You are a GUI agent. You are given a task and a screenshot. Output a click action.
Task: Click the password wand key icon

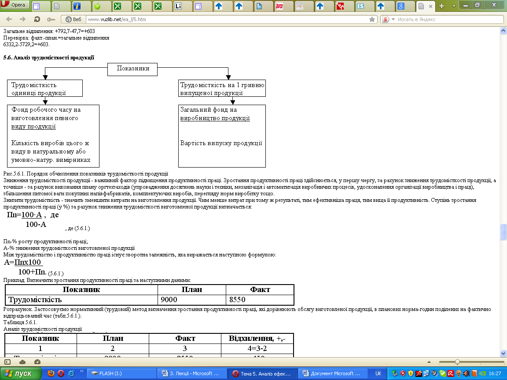51,19
